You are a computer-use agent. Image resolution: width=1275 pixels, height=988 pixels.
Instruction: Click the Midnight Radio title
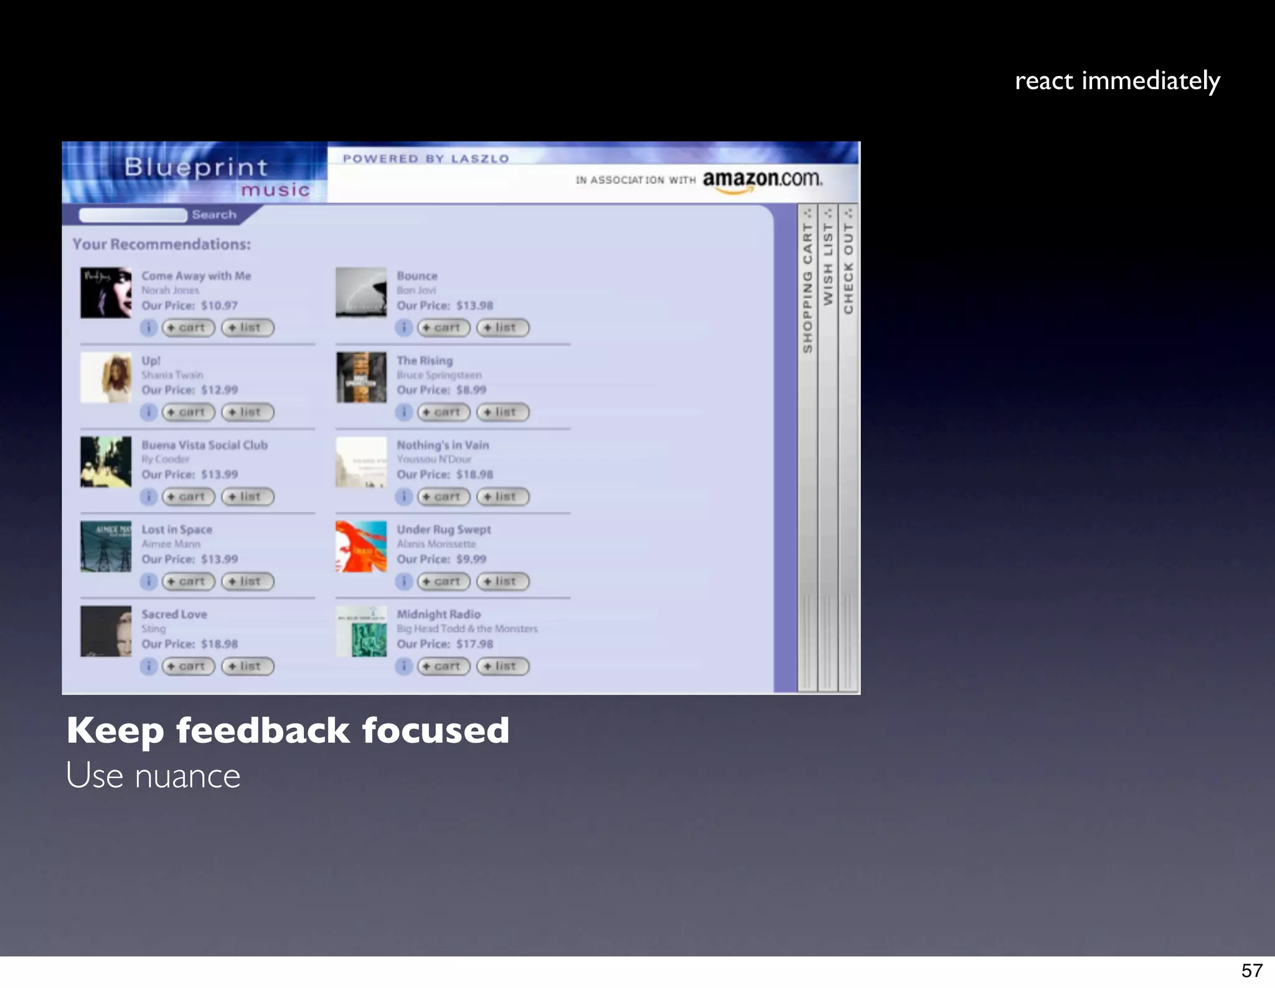coord(439,614)
